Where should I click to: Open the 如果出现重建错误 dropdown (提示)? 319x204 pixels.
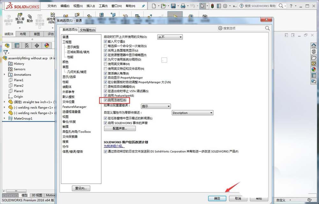[x=156, y=106]
